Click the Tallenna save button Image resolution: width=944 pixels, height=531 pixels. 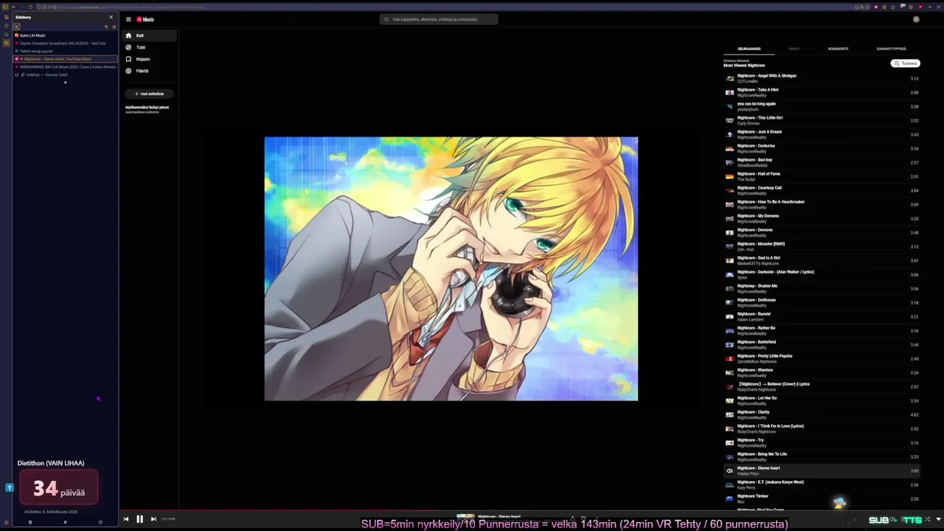[x=906, y=63]
